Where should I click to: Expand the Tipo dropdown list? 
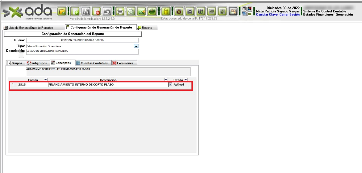coord(136,46)
